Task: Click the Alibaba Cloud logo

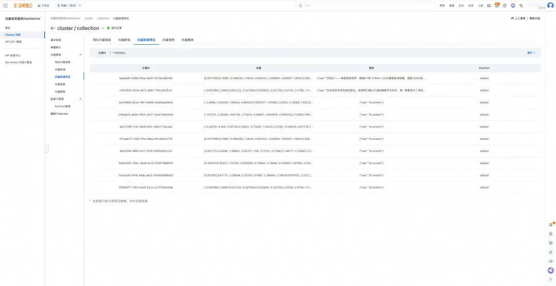Action: [23, 6]
